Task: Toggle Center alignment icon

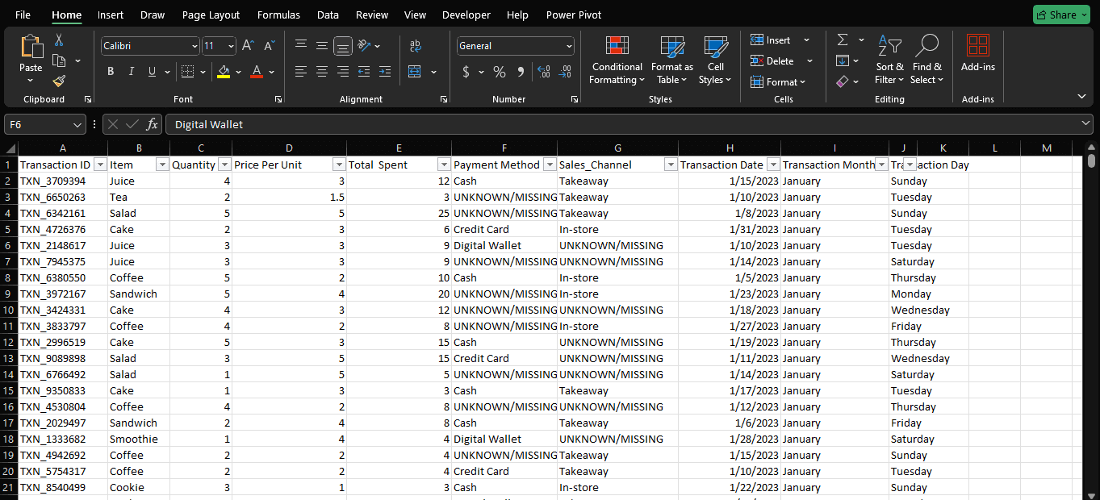Action: [x=322, y=72]
